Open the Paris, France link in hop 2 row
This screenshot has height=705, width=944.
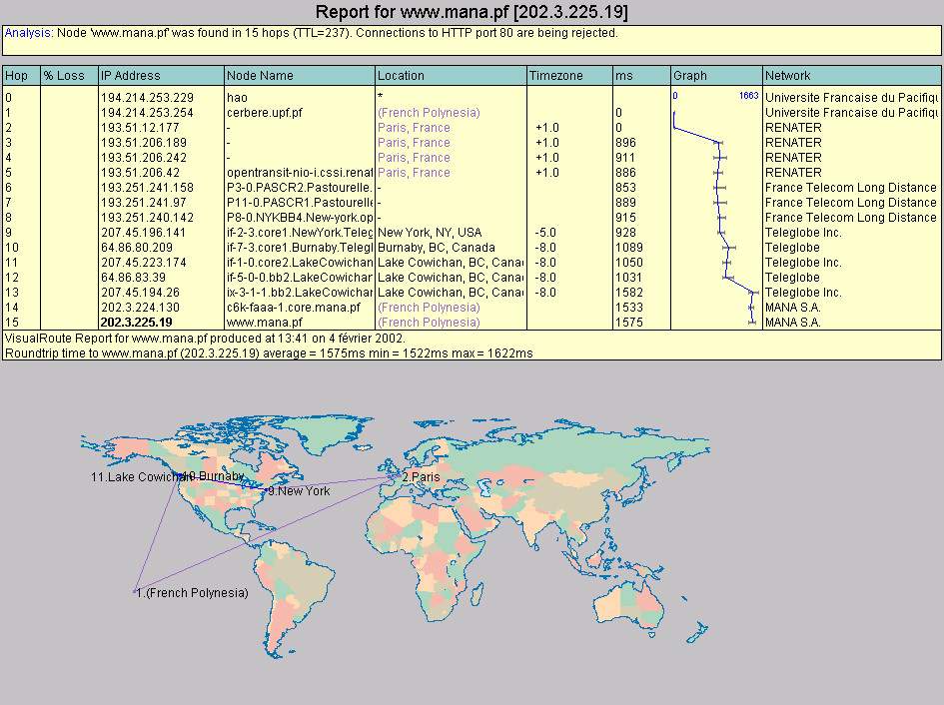click(414, 128)
